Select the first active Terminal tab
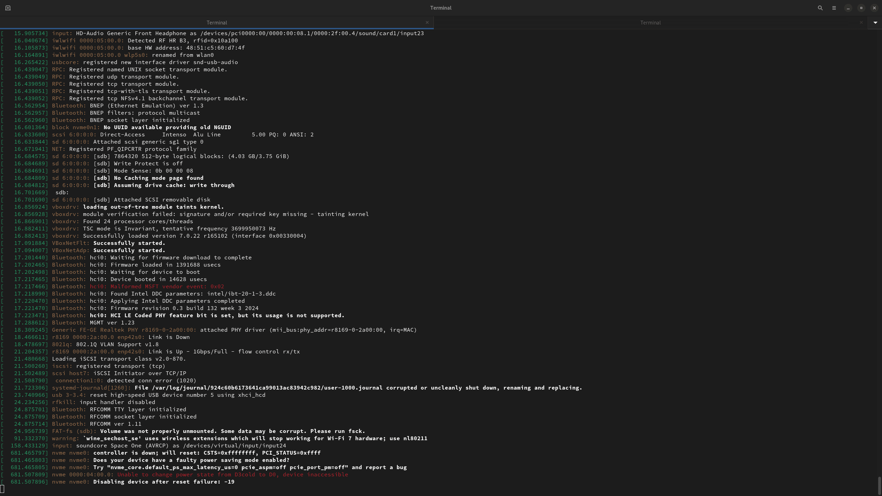Image resolution: width=882 pixels, height=496 pixels. tap(217, 22)
